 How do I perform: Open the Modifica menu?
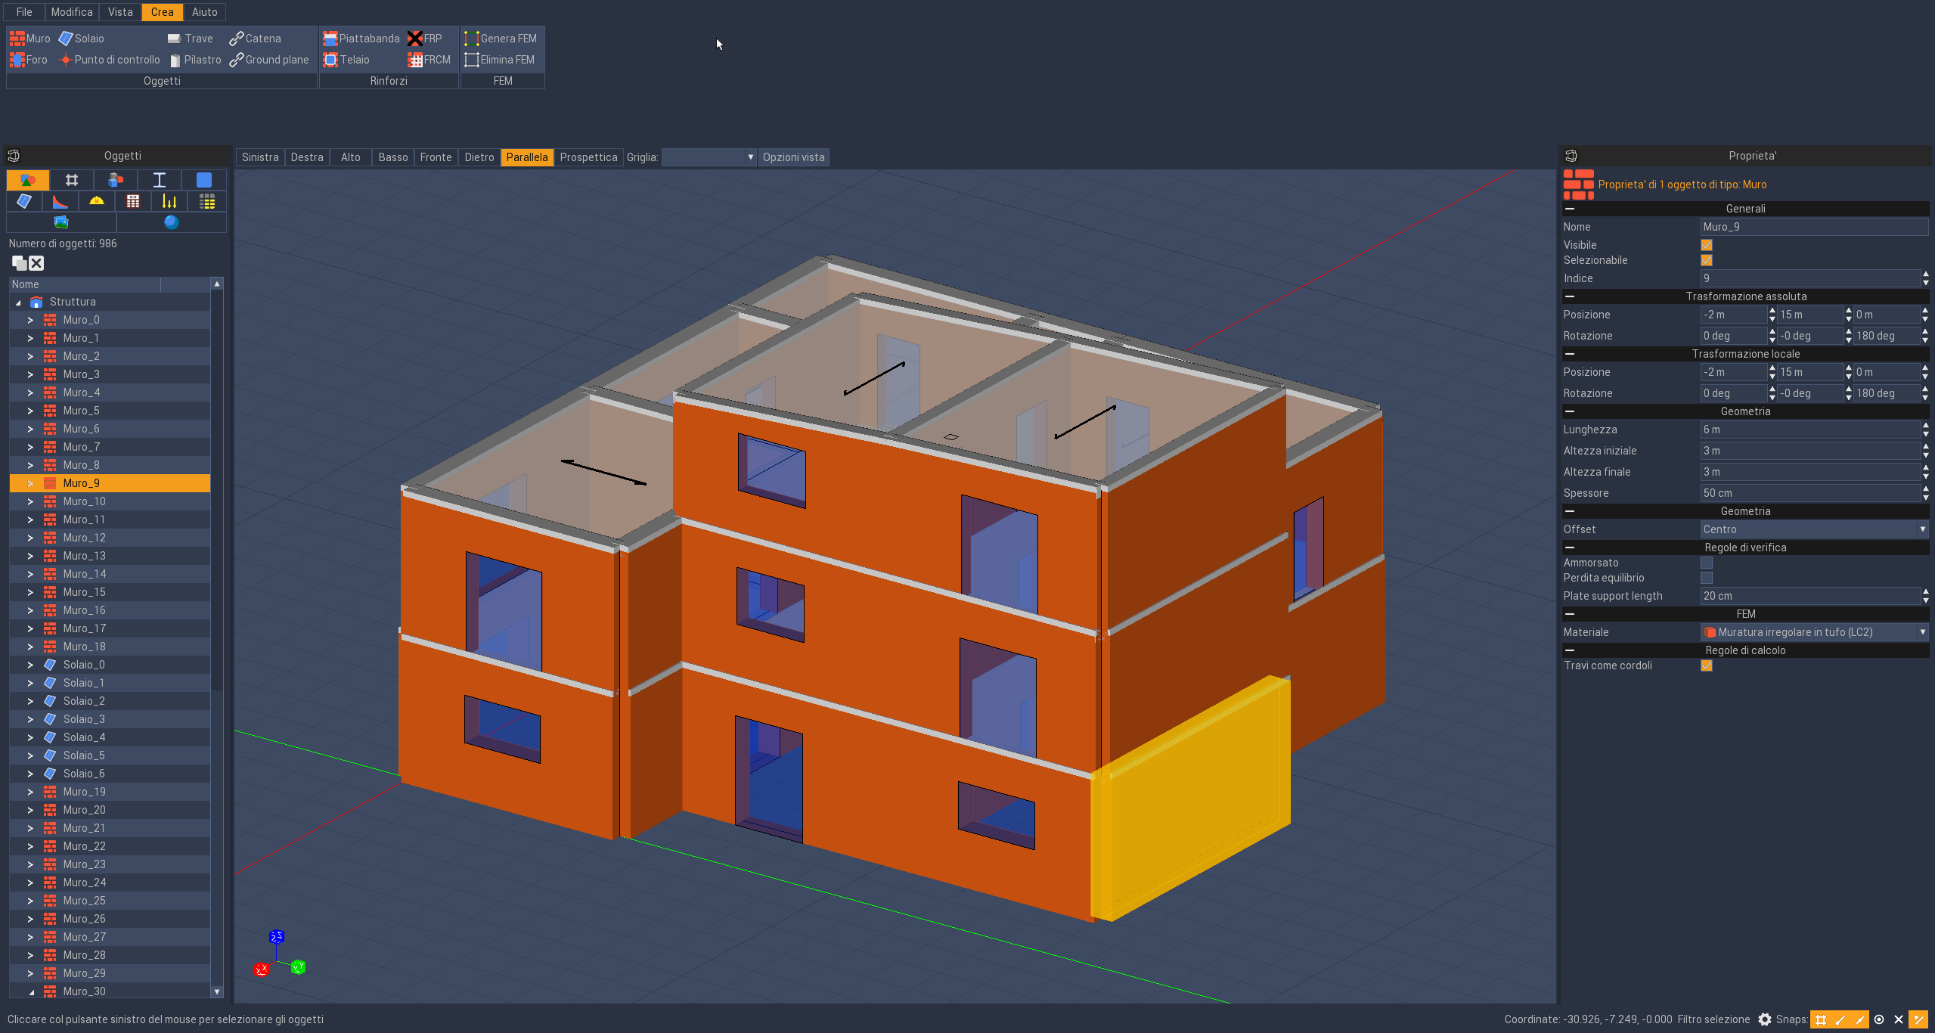[72, 12]
